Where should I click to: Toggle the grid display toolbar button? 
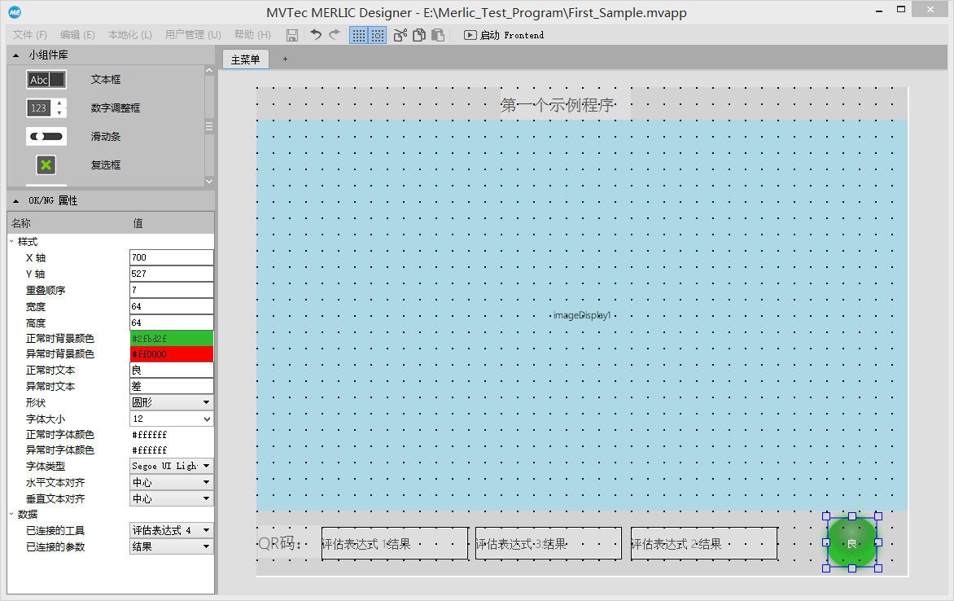pos(358,35)
